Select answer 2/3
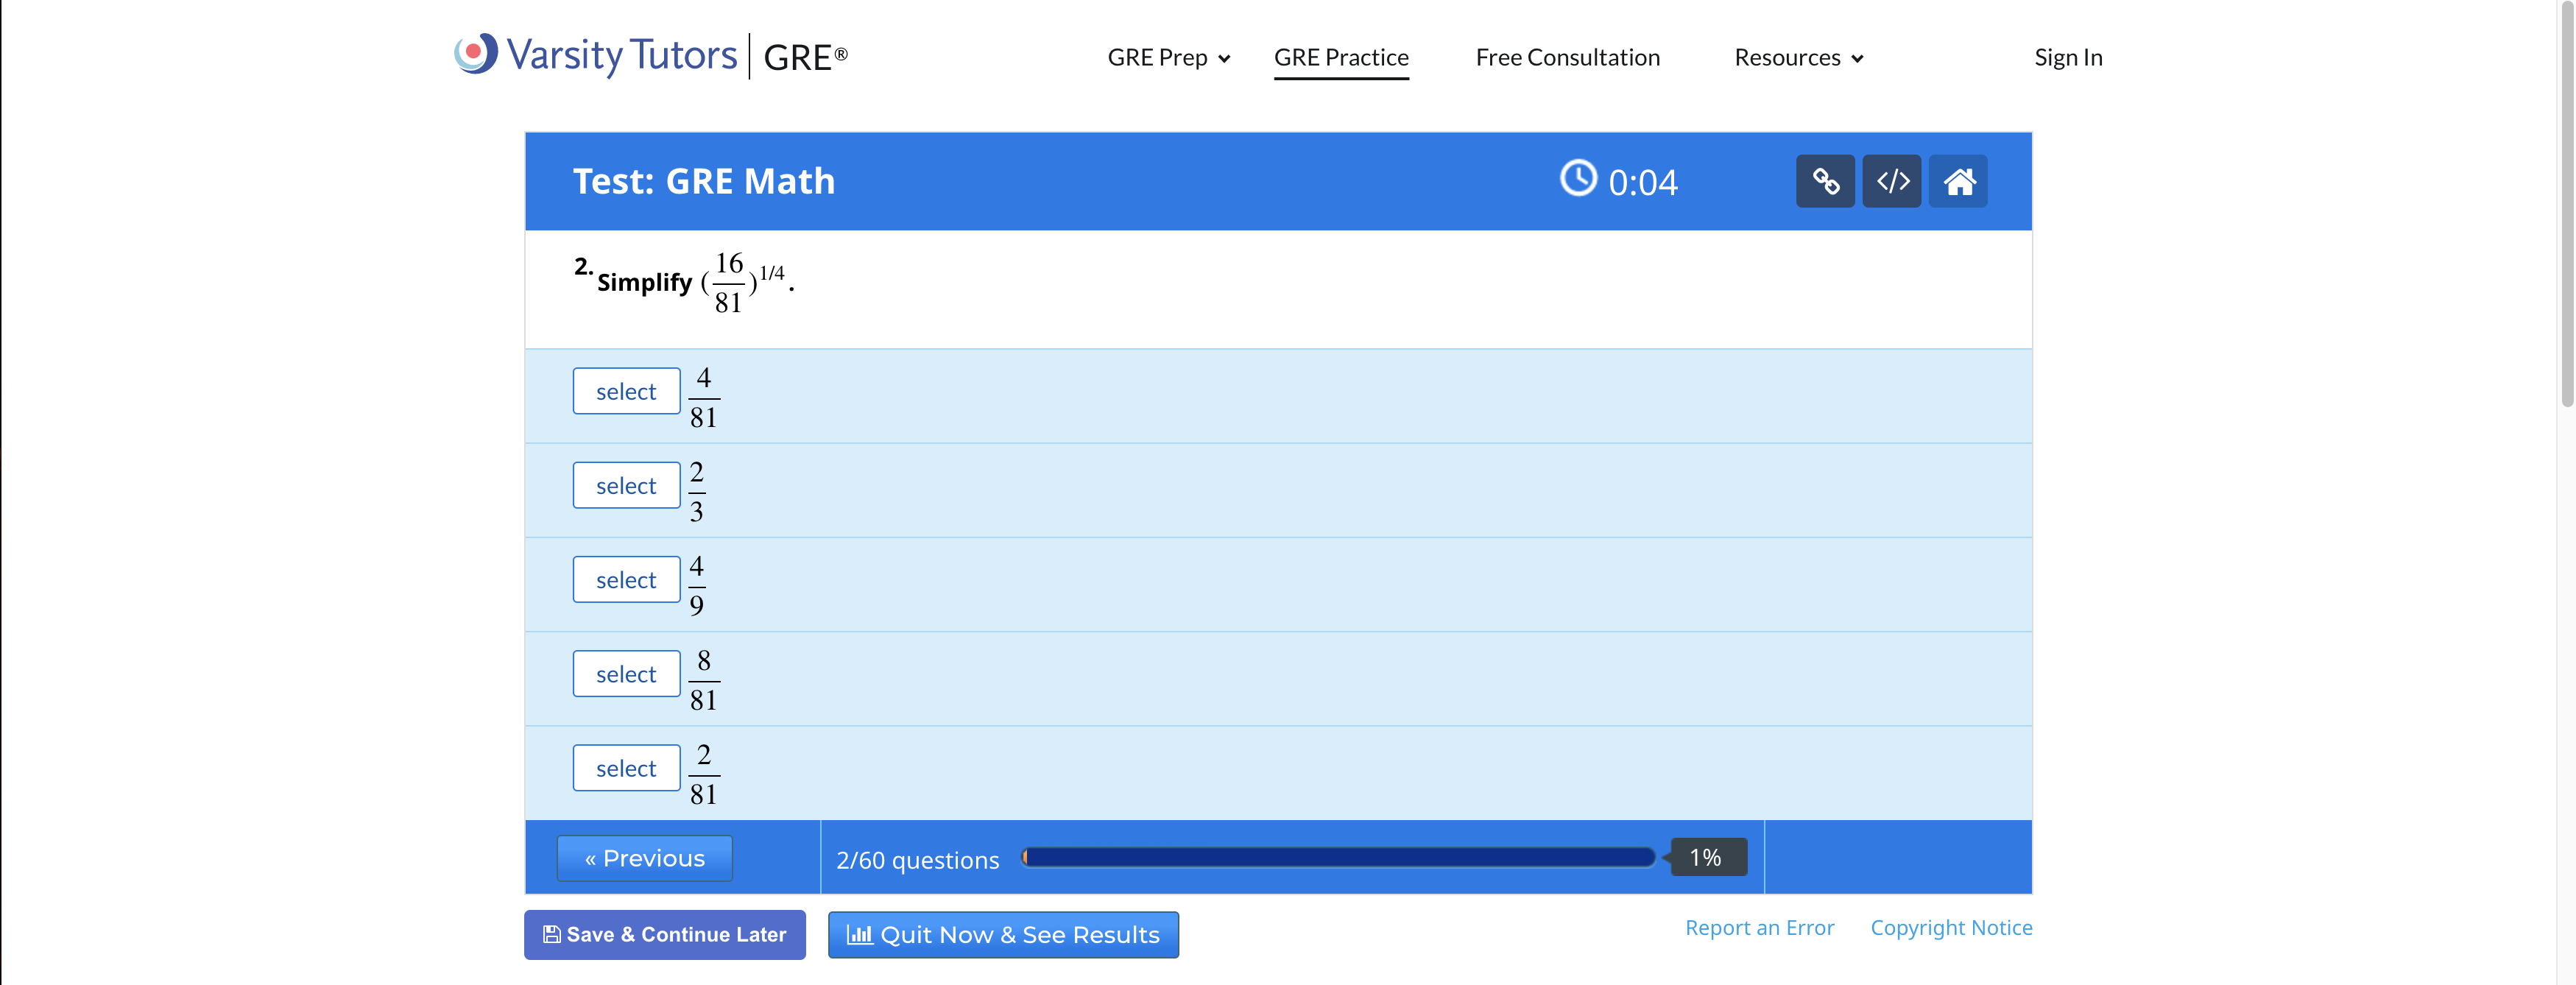The image size is (2576, 985). 626,485
